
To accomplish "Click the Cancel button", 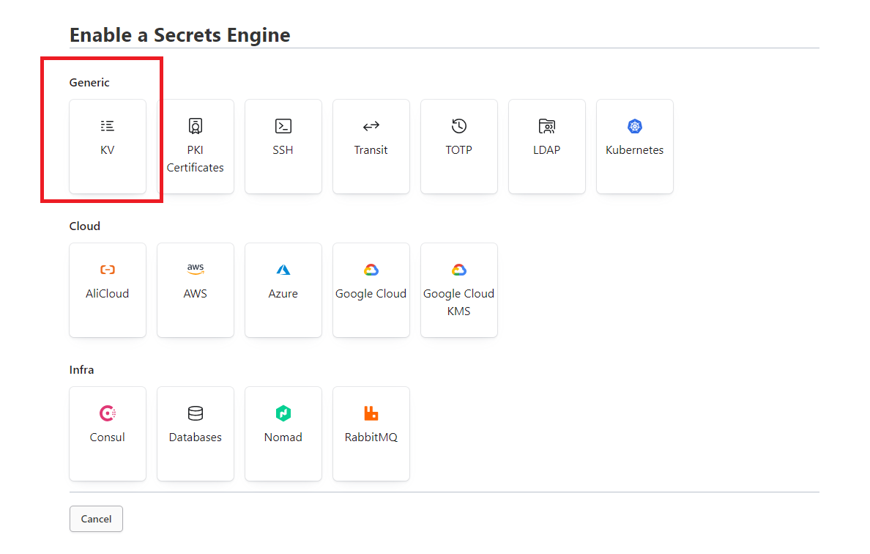I will click(x=96, y=519).
